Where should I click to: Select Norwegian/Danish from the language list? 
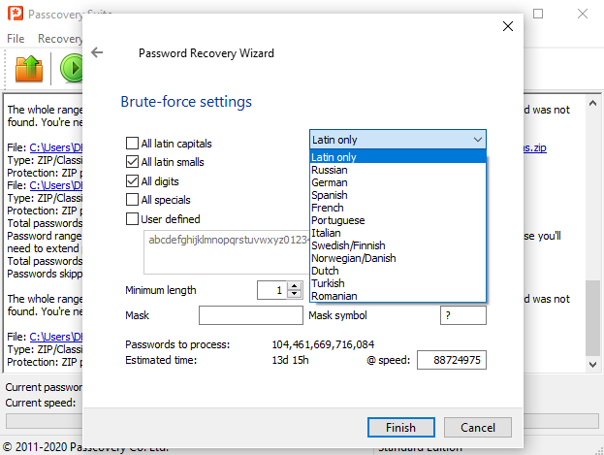coord(397,258)
